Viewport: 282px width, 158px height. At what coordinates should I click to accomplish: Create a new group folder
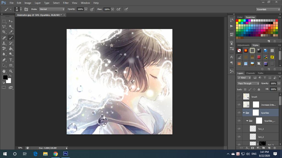click(x=264, y=148)
